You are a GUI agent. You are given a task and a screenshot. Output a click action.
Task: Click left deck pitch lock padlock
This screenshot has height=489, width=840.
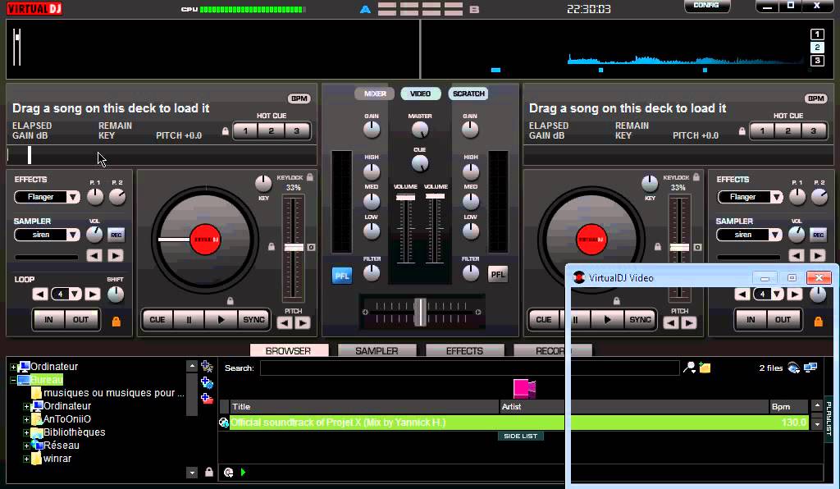[272, 246]
